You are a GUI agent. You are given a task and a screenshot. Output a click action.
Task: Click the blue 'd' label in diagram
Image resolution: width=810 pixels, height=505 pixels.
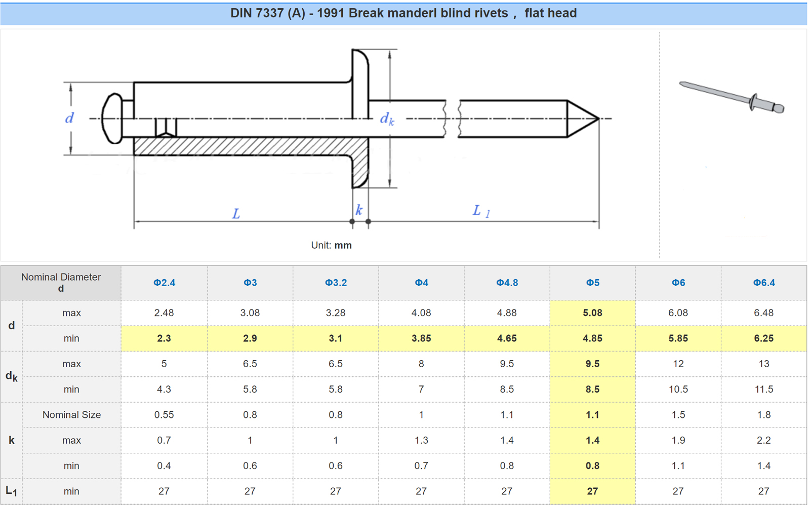(69, 118)
